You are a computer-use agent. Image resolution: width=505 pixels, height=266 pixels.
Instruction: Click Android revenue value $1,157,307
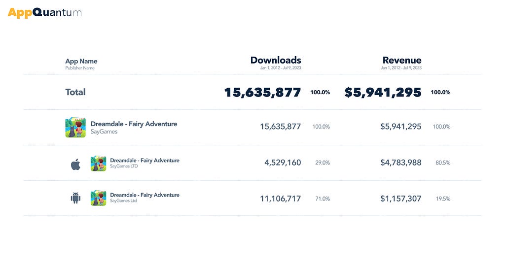[x=400, y=199]
